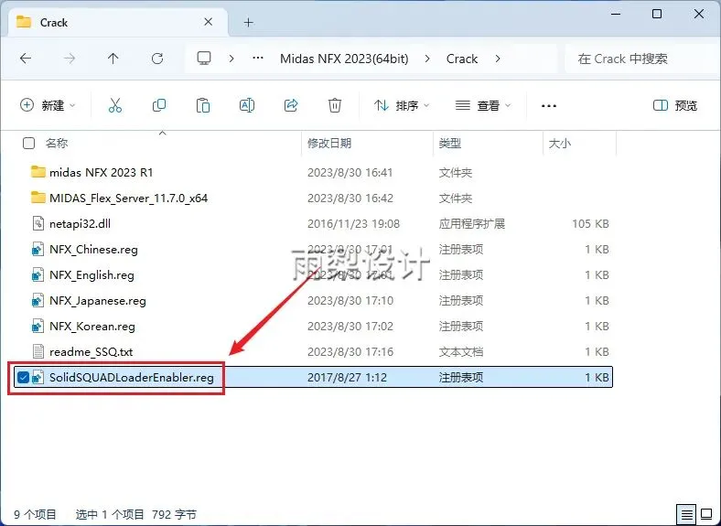721x526 pixels.
Task: Click the midas NFX 2023 R1 folder icon
Action: pyautogui.click(x=38, y=172)
